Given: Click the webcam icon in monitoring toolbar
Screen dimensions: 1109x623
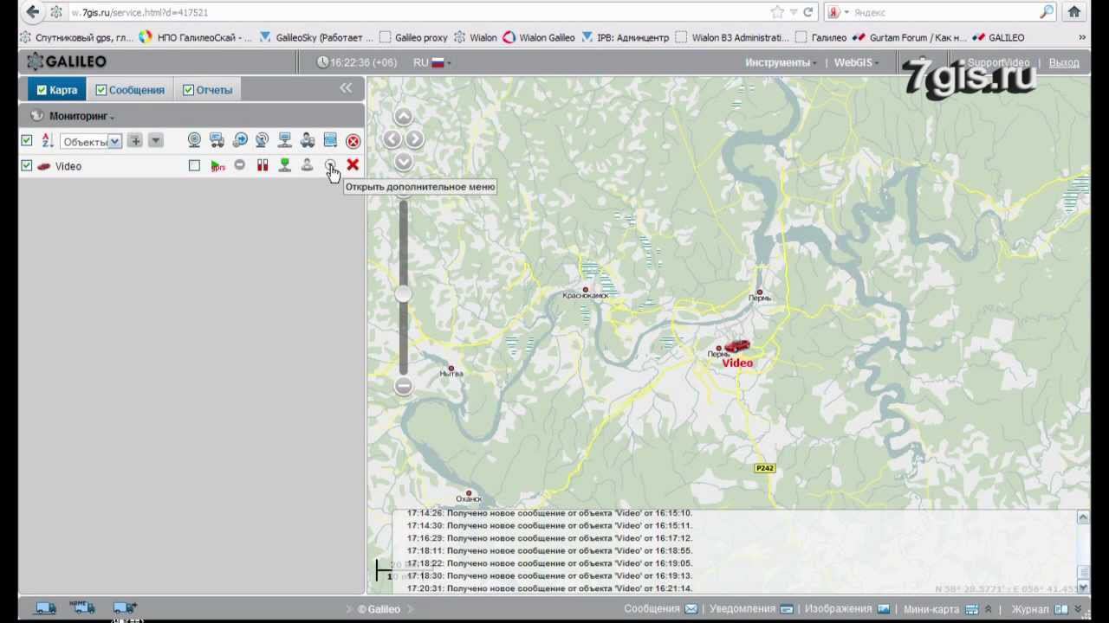Looking at the screenshot, I should click(194, 141).
